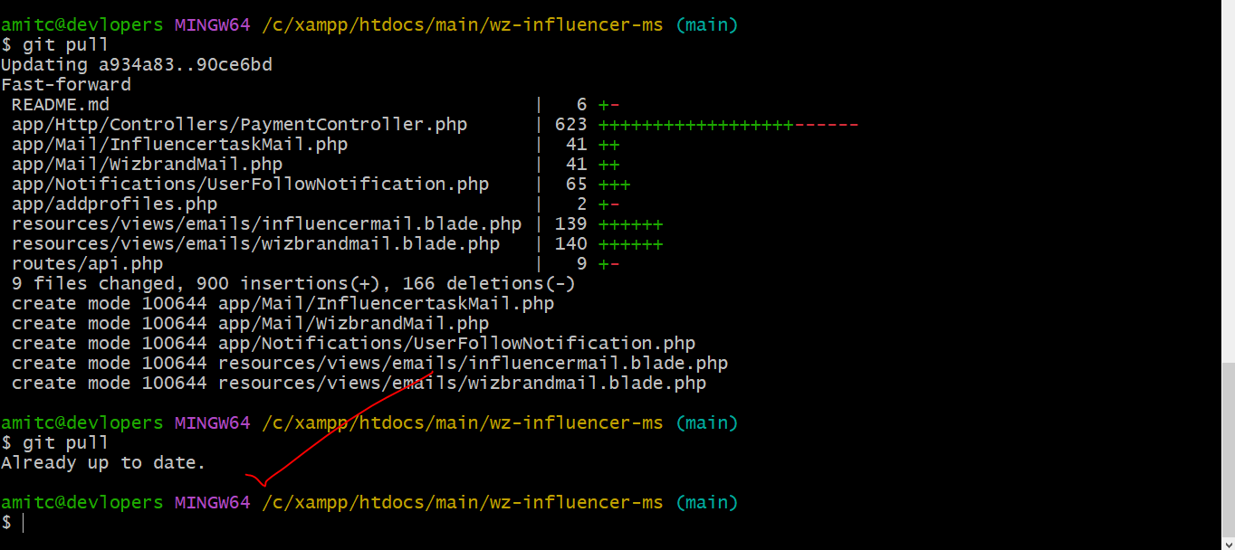Click the green plus signs after influencermail.blade.php
The image size is (1235, 550).
(x=630, y=223)
